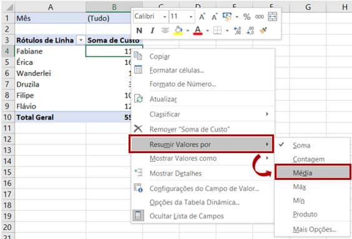The width and height of the screenshot is (352, 239).
Task: Increase font size with larger A icon
Action: tap(202, 17)
